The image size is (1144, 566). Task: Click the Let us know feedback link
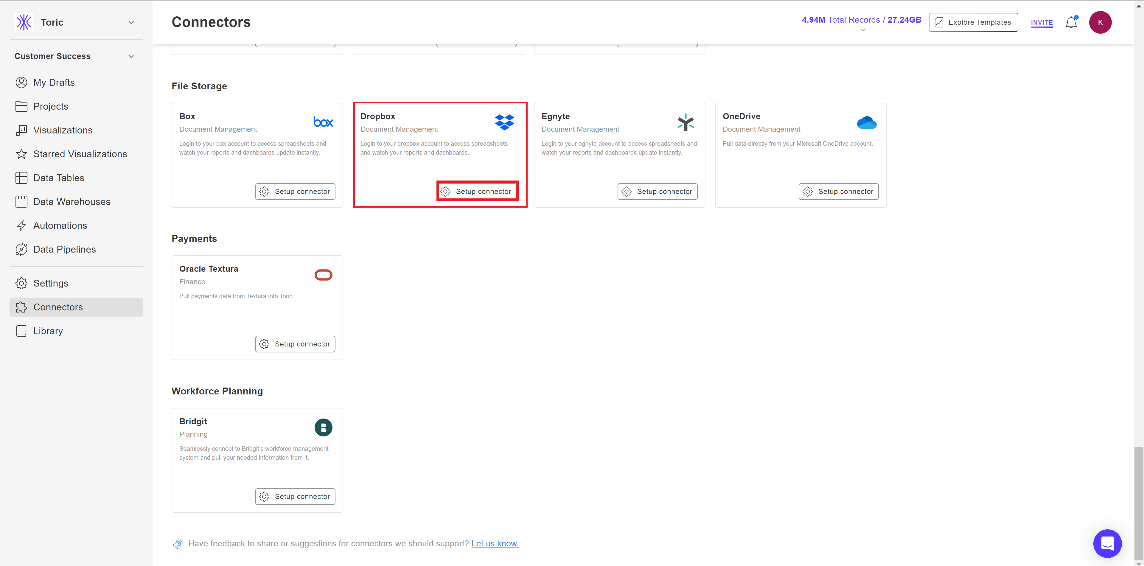point(495,543)
